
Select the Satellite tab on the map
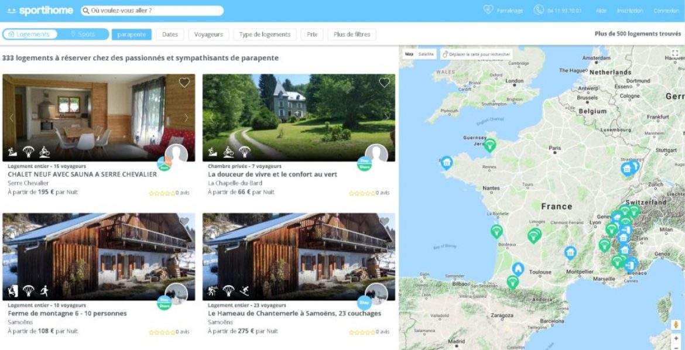point(426,54)
